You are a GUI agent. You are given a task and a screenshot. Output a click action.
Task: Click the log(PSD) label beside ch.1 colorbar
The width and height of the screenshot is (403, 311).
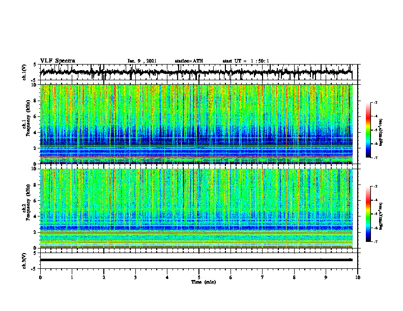point(381,133)
